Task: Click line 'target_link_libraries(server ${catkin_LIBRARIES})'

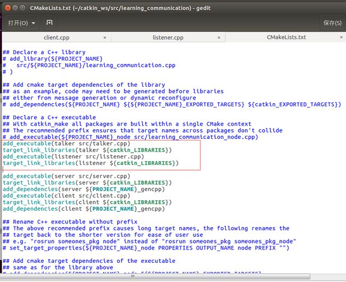Action: click(87, 183)
